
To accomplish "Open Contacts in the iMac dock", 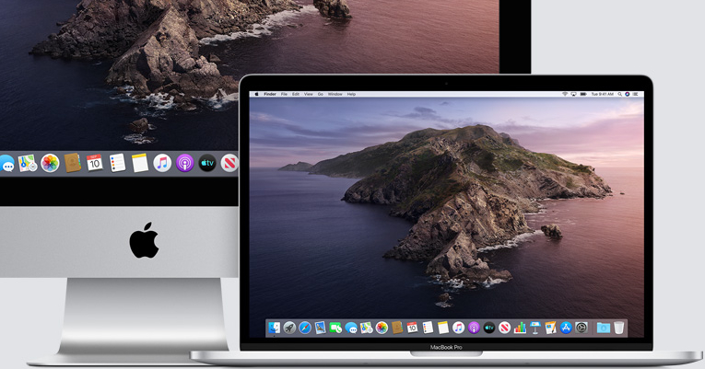I will coord(73,163).
